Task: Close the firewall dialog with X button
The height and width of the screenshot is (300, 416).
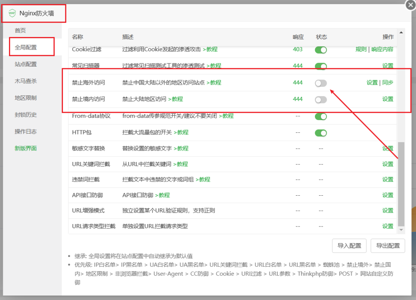Action: tap(410, 5)
